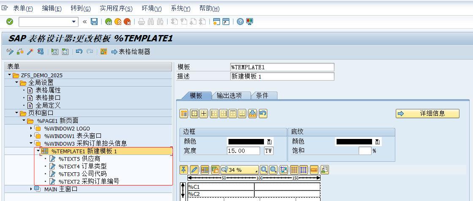This screenshot has width=473, height=201.
Task: Click the 描述 input field
Action: coord(282,76)
